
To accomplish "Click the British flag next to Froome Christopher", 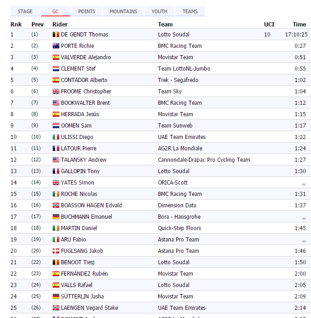I will coord(56,92).
